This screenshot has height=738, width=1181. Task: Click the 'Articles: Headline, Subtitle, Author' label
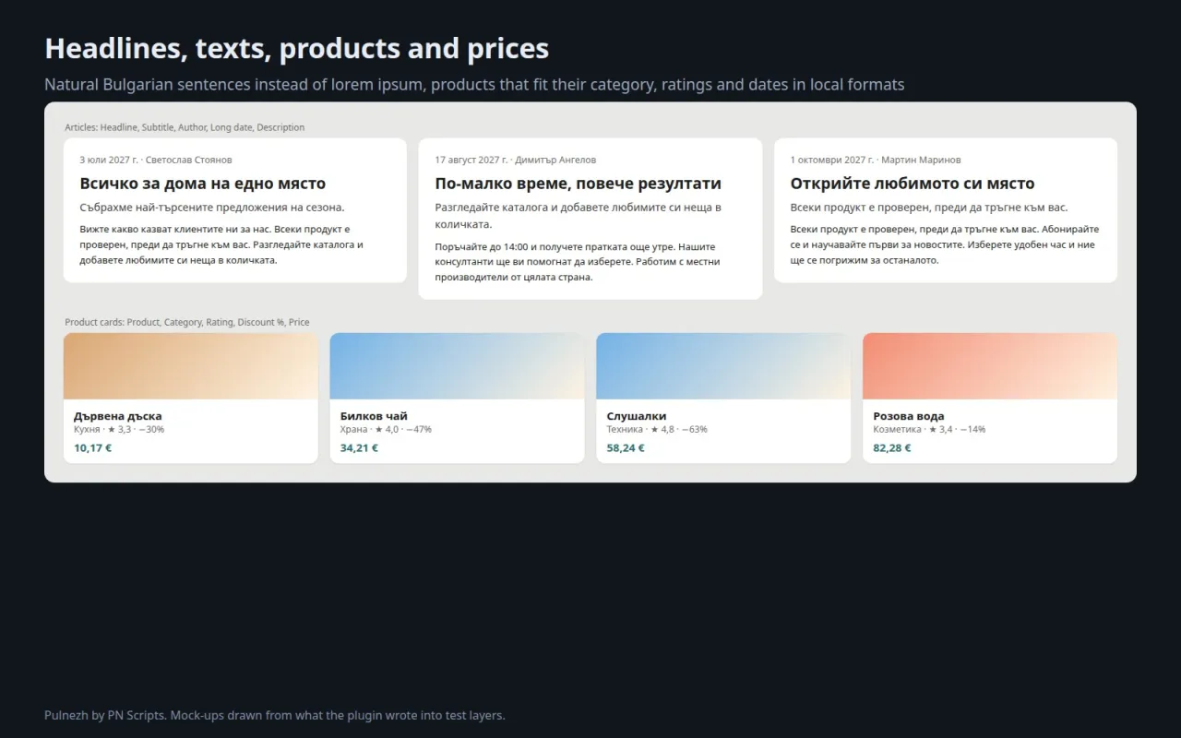point(185,127)
